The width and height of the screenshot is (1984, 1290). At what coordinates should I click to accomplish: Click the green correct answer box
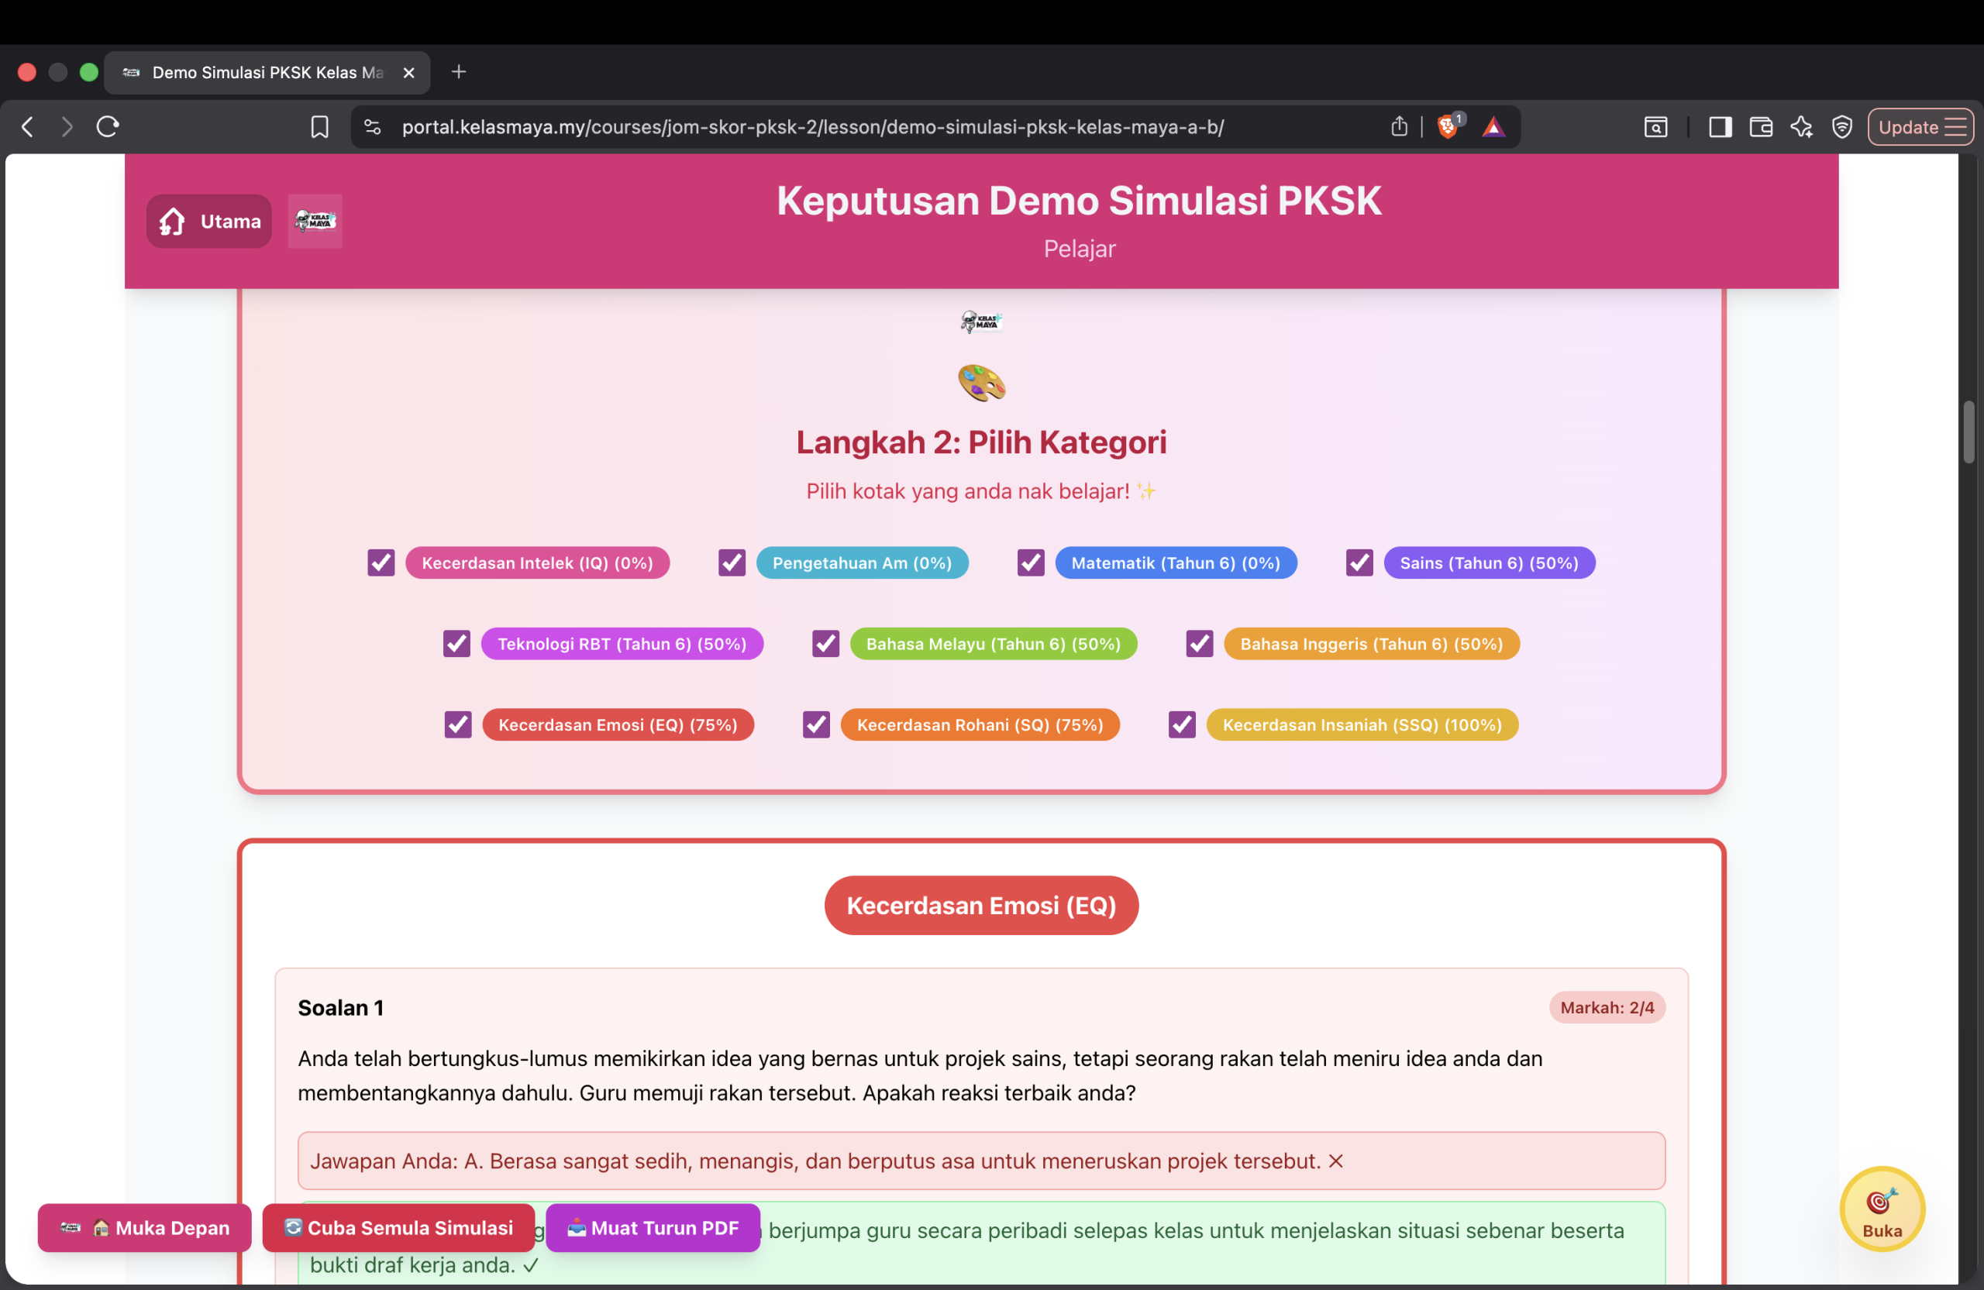(x=981, y=1244)
